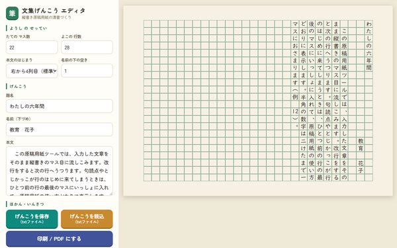Click the げんこうを保存 button
397x248 pixels.
click(x=32, y=219)
